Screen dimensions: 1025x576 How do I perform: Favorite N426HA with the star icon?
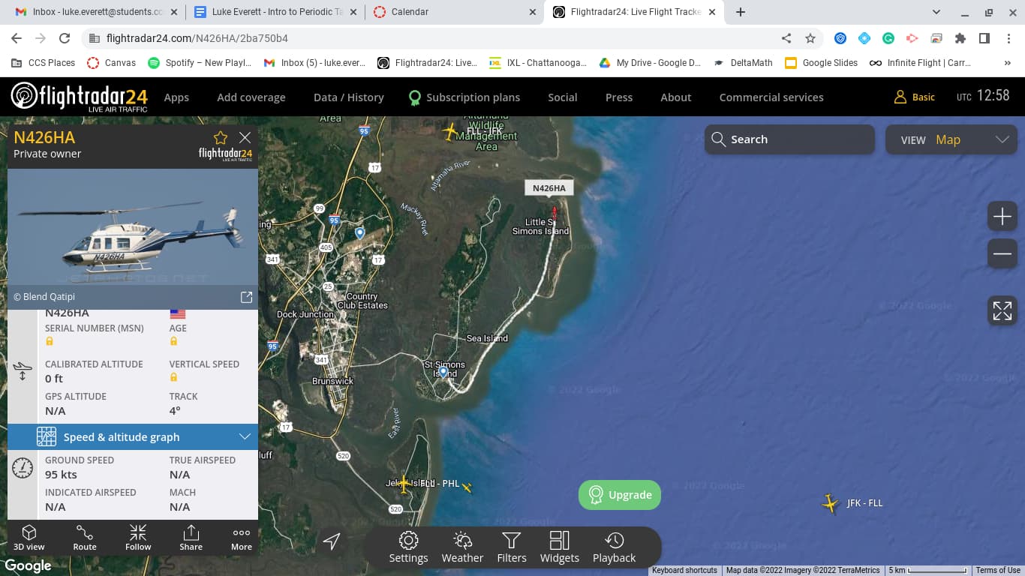pyautogui.click(x=221, y=138)
